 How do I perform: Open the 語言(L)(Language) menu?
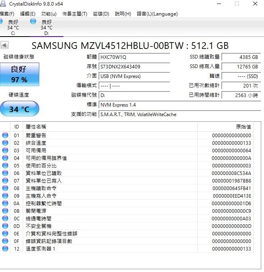coord(157,14)
